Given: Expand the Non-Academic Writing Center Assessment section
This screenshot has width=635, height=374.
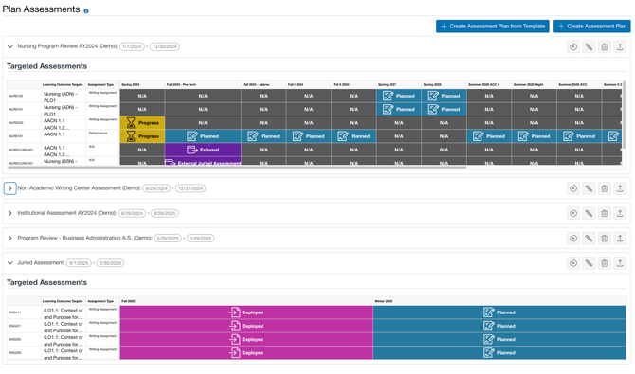Looking at the screenshot, I should coord(10,188).
